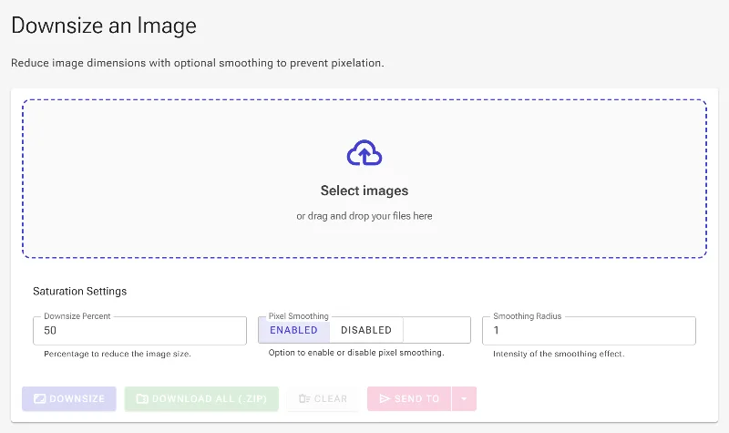Select ENABLED for Pixel Smoothing
Image resolution: width=729 pixels, height=433 pixels.
(293, 330)
